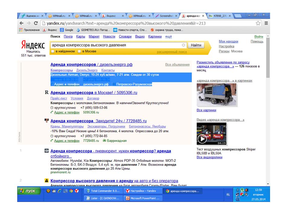Check the 'в Москве' checkbox
The width and height of the screenshot is (290, 217).
pos(79,52)
